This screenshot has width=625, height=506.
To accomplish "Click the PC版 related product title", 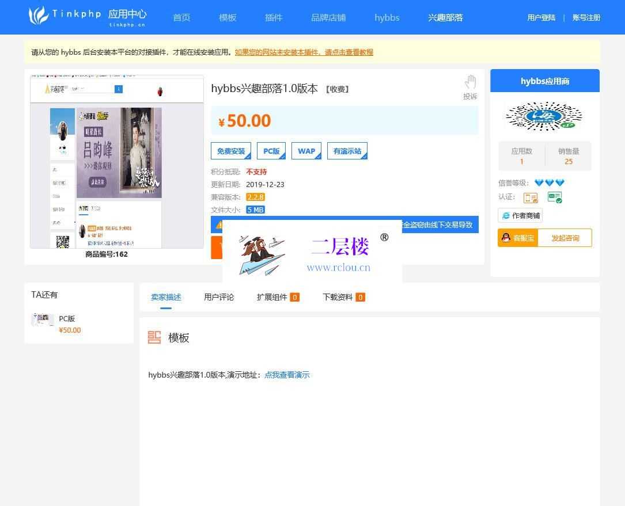I will coord(67,319).
